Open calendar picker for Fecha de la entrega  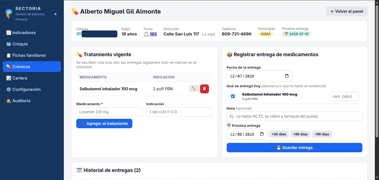pos(287,76)
